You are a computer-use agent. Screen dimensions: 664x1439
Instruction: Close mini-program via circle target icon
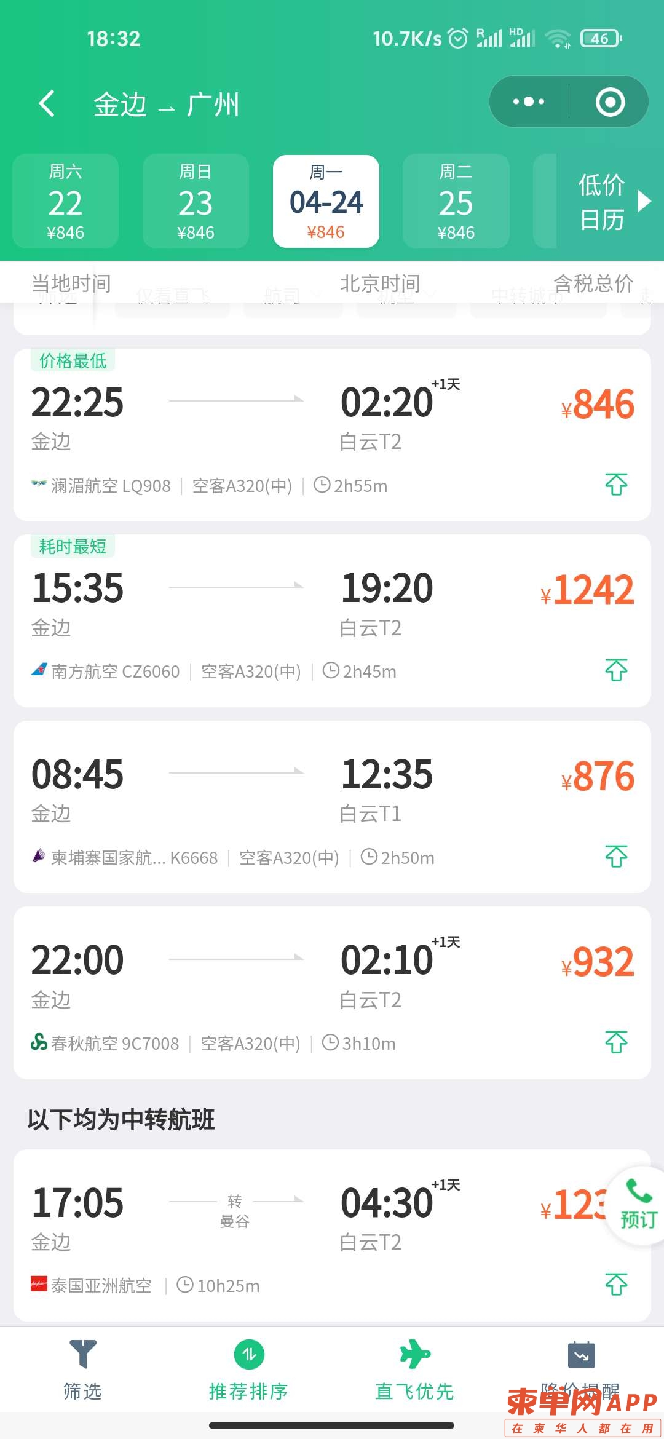click(x=610, y=102)
